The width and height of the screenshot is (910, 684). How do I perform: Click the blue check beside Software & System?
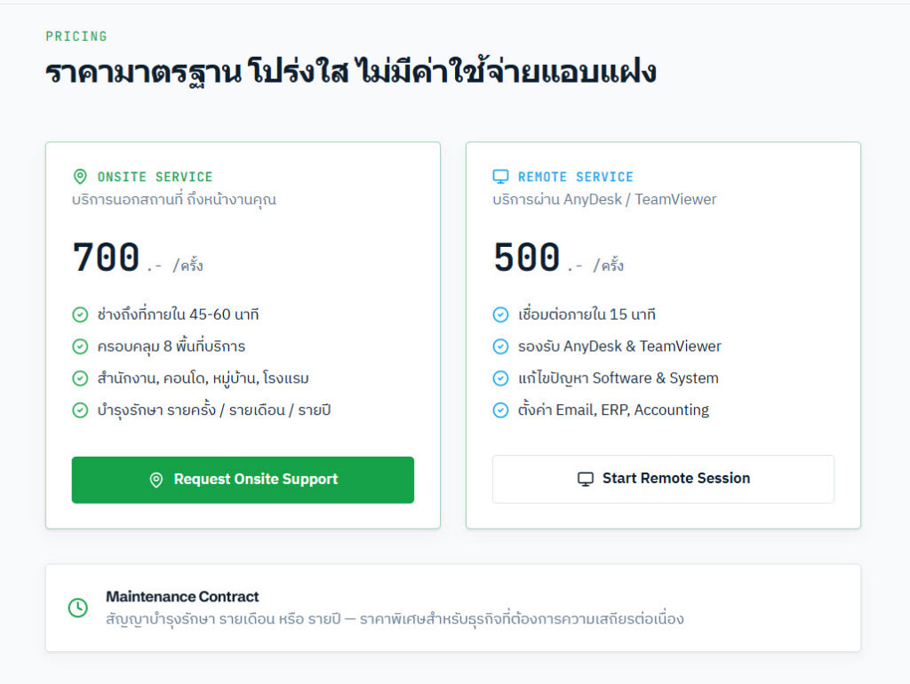500,378
